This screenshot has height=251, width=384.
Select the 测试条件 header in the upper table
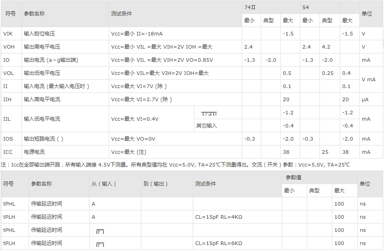pyautogui.click(x=121, y=14)
